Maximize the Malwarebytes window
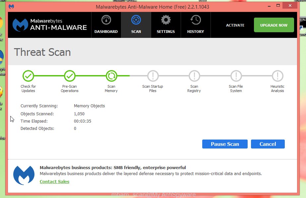Screen dimensions: 306x198 pos(278,5)
